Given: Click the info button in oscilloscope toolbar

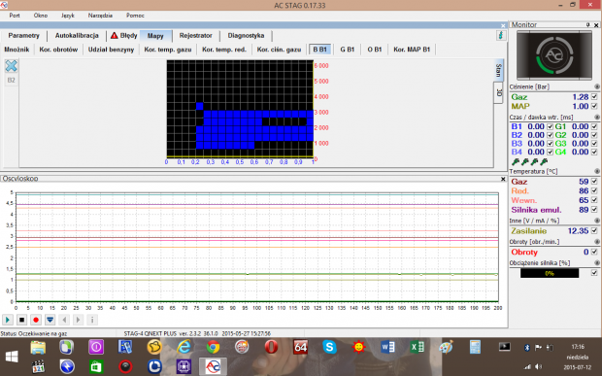Looking at the screenshot, I should point(92,320).
